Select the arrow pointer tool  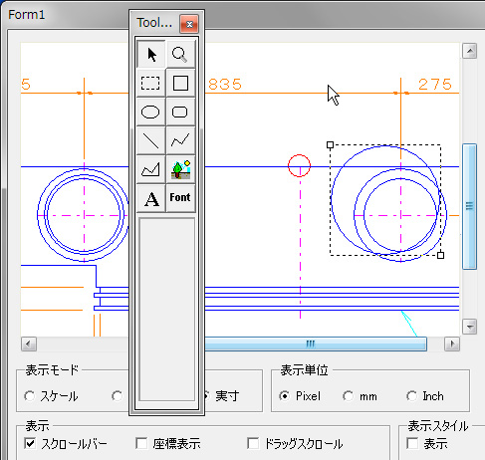click(x=151, y=55)
